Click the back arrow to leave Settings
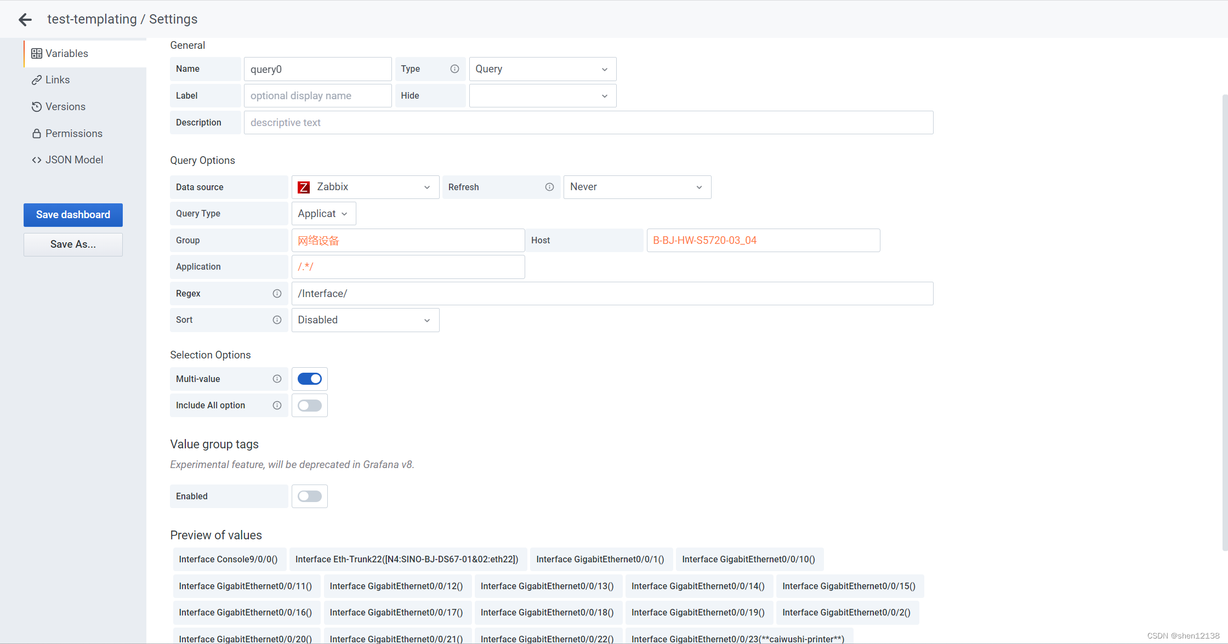 point(25,19)
